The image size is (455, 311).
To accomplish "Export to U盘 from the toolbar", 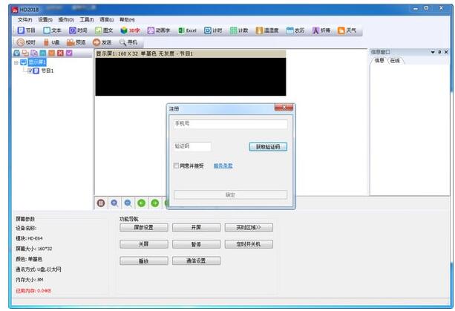I will [51, 42].
